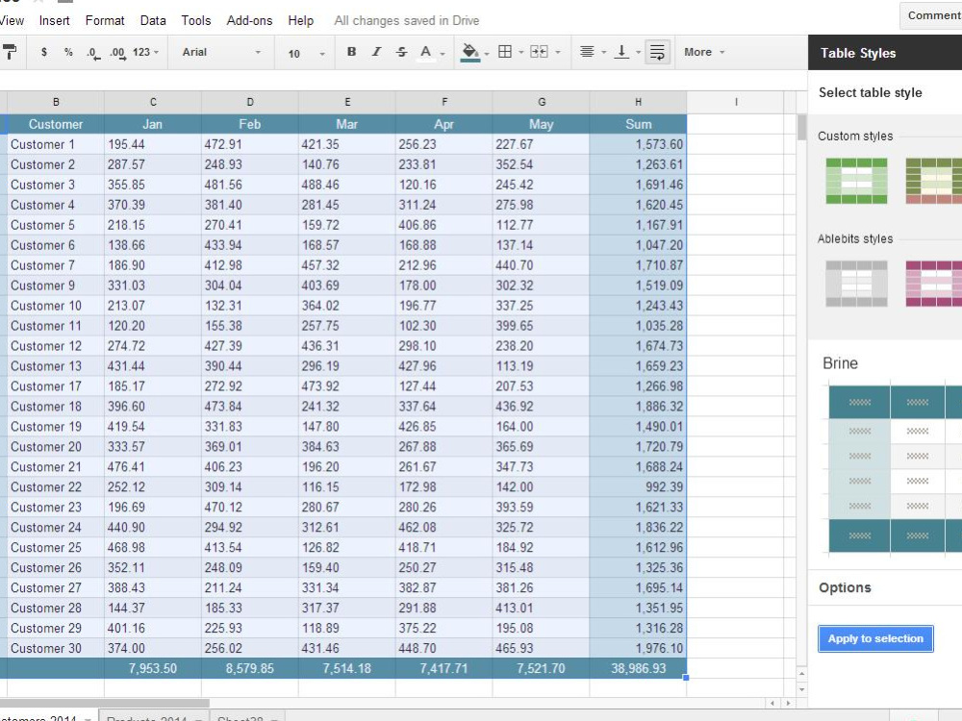Screen dimensions: 962x721
Task: Select green custom table style thumbnail
Action: 856,181
